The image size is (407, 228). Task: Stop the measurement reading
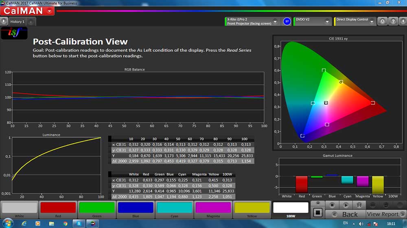tap(332, 205)
